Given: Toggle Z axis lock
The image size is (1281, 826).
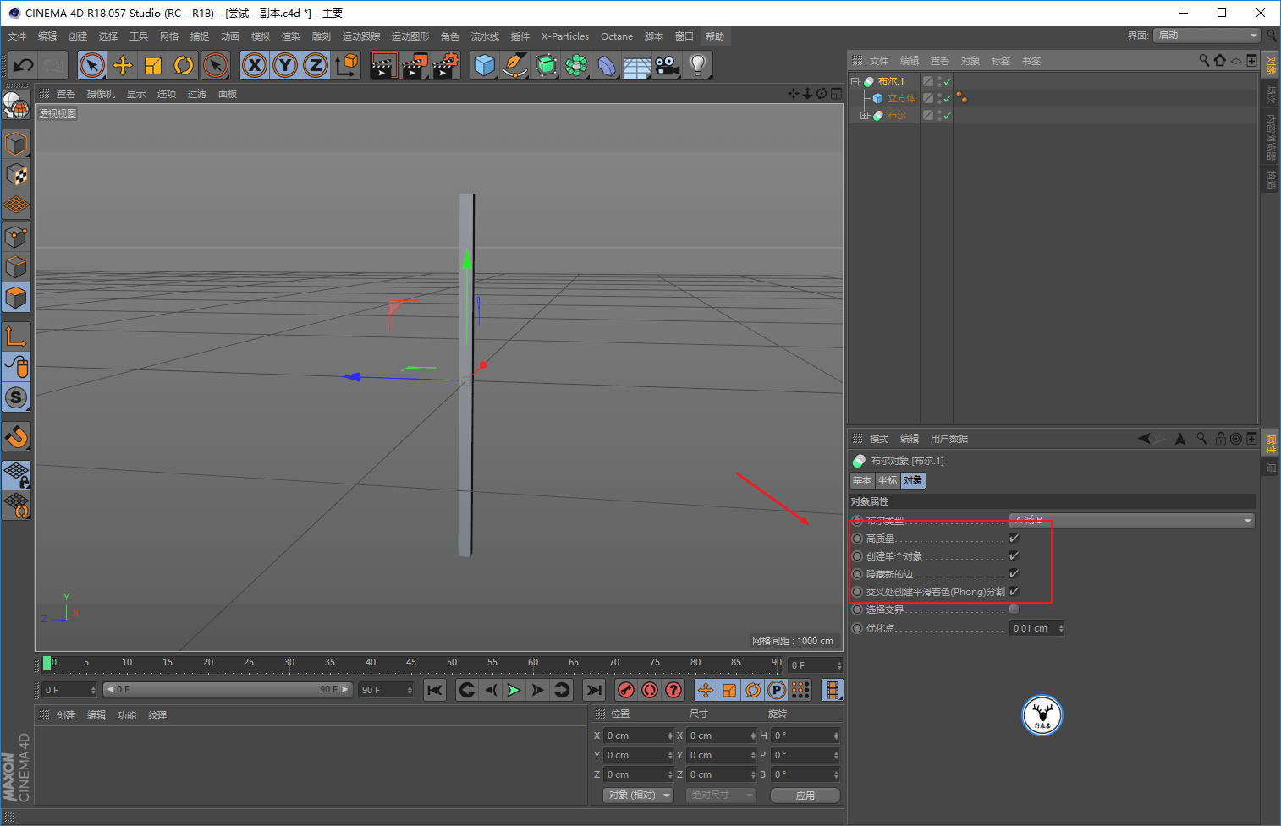Looking at the screenshot, I should pos(316,65).
